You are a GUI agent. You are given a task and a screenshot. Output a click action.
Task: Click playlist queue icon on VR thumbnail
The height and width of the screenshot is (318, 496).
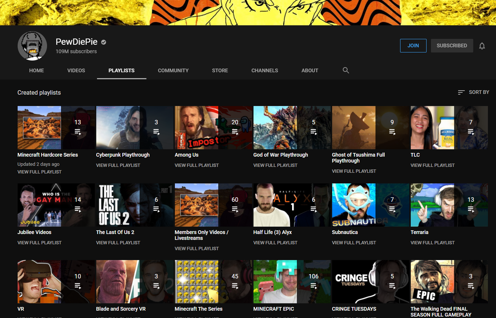(x=78, y=285)
